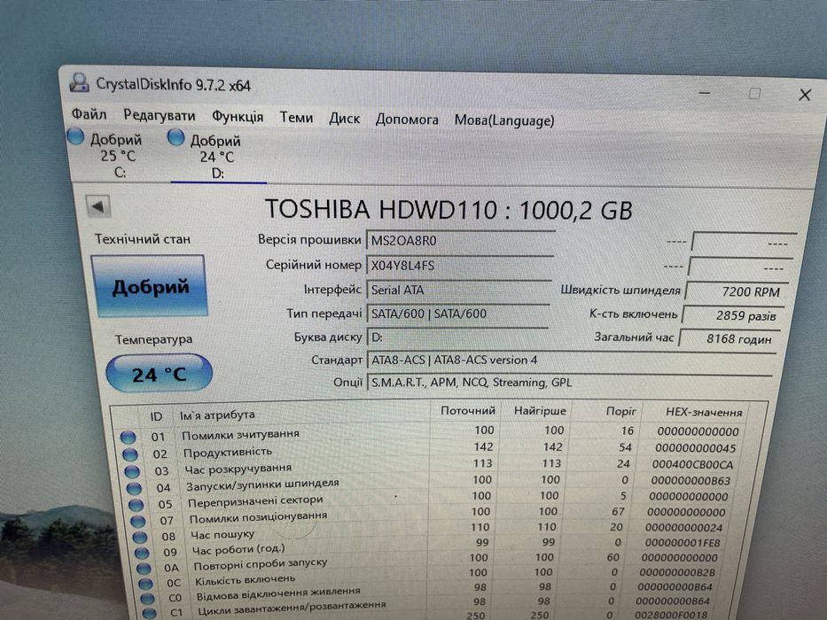Screen dimensions: 827x620
Task: Select row Кількість включень
Action: point(430,577)
